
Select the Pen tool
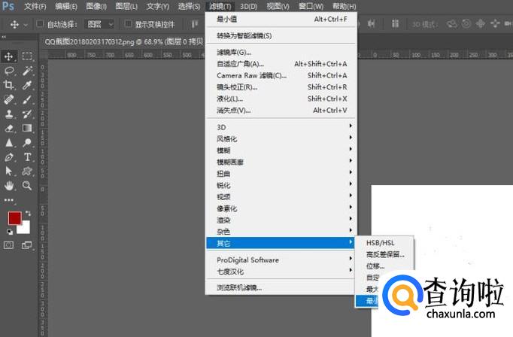(x=9, y=157)
